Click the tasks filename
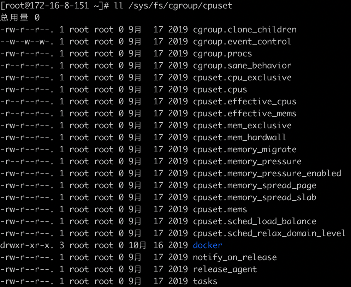 (205, 281)
